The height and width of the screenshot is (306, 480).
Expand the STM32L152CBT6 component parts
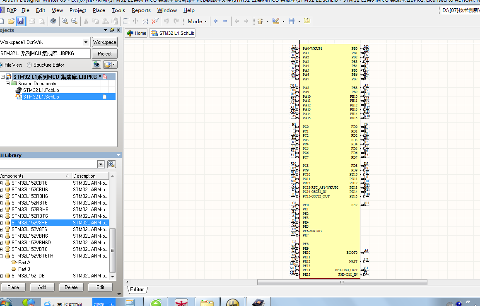pos(1,183)
